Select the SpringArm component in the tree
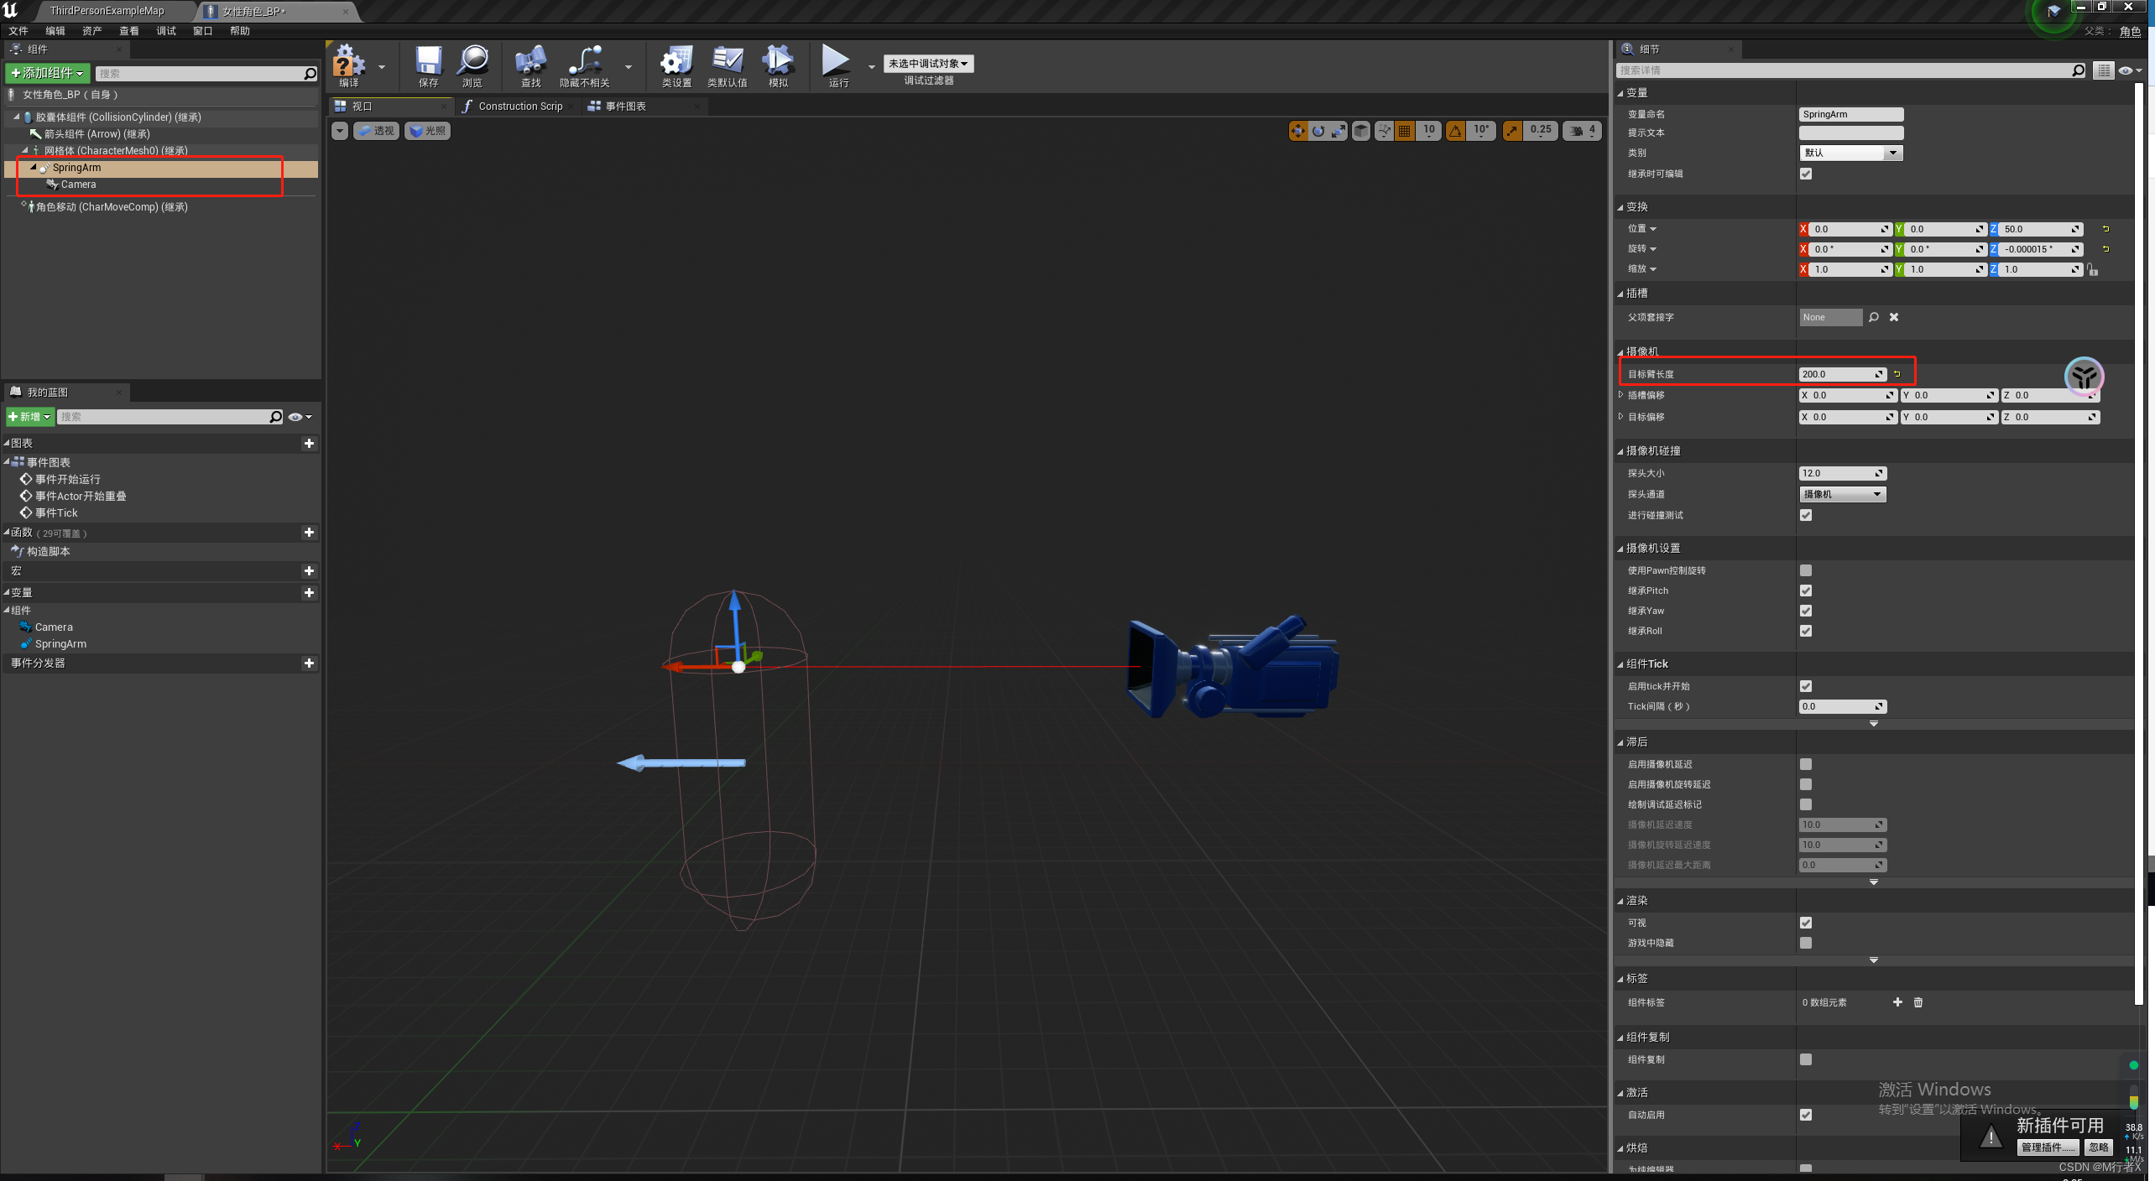The height and width of the screenshot is (1181, 2155). [x=76, y=168]
